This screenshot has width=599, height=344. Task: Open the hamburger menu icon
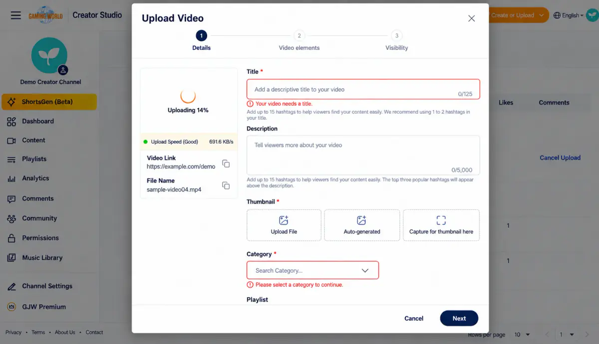[16, 15]
